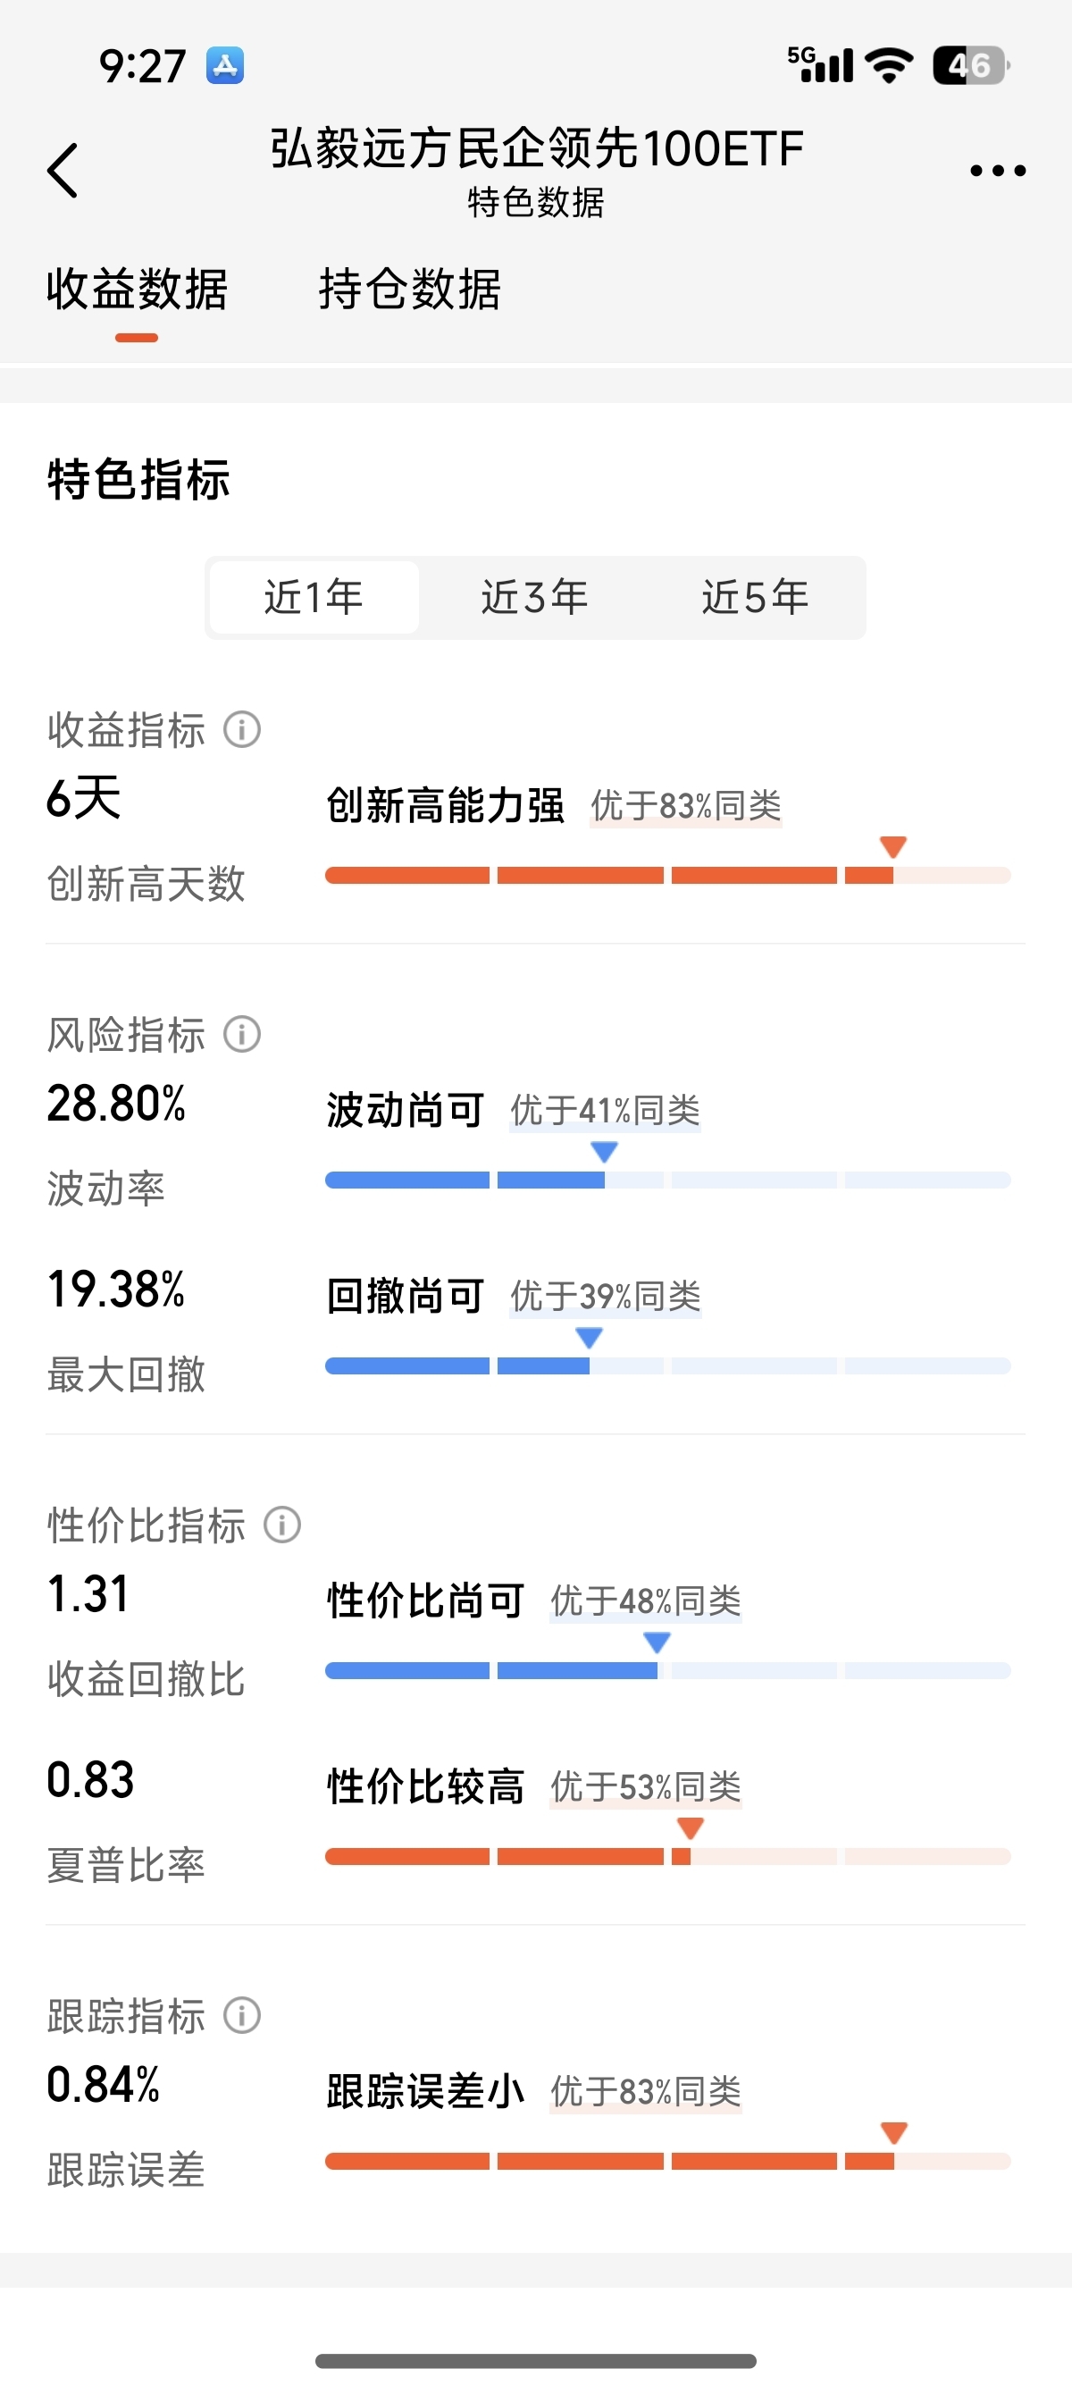Tap the 优于39%同类 drawdown label

click(x=606, y=1297)
